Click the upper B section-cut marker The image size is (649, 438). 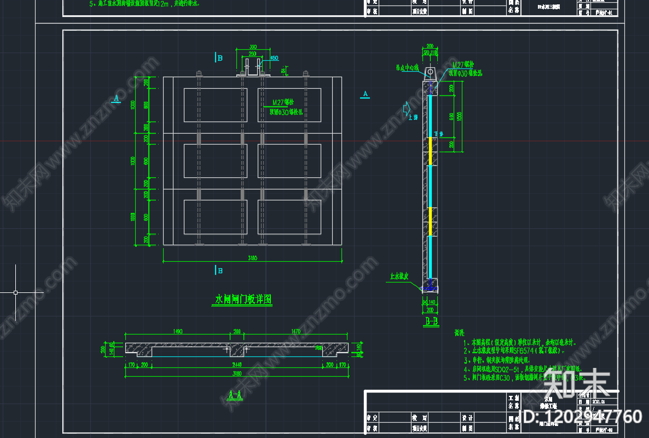tap(219, 58)
